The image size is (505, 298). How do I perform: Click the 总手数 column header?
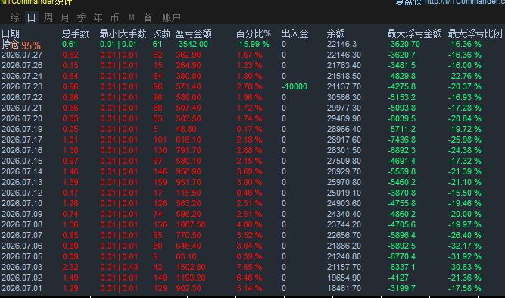click(x=76, y=33)
